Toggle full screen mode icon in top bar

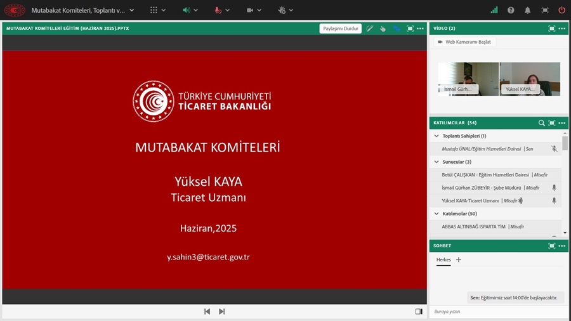click(x=545, y=10)
